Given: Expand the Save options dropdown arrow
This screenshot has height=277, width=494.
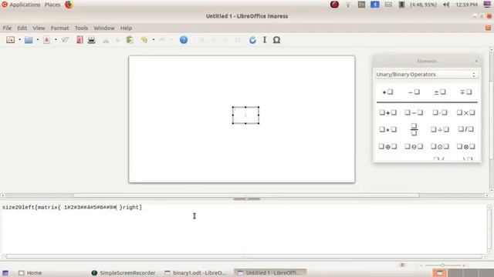Looking at the screenshot, I should [56, 40].
